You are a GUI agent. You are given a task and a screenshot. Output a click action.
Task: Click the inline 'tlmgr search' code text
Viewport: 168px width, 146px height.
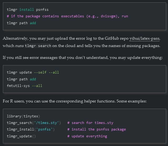pos(38,46)
